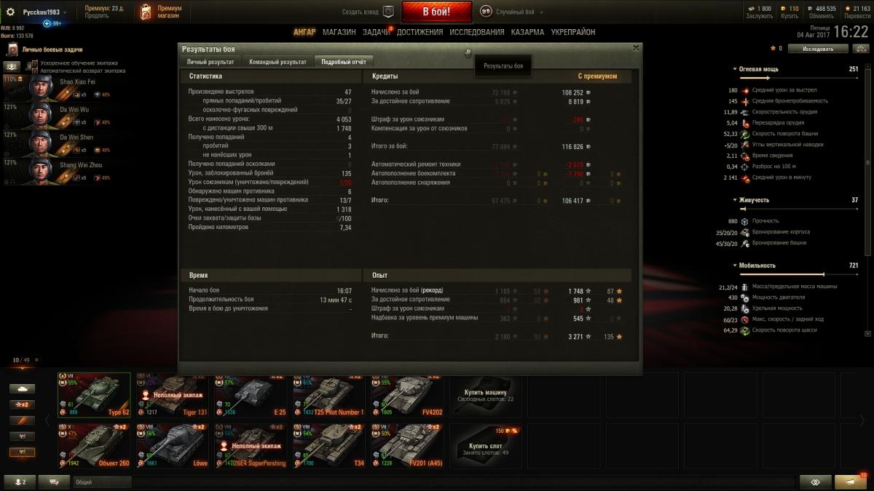Screen dimensions: 874x491
Task: Toggle the x2 star bonus filter
Action: pyautogui.click(x=22, y=404)
